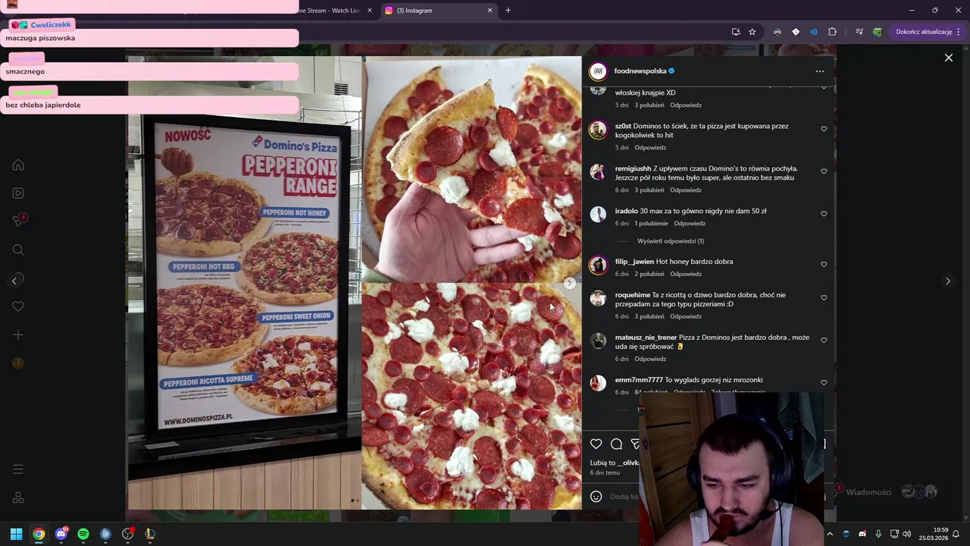Viewport: 970px width, 546px height.
Task: Open notifications heart icon in sidebar
Action: coord(18,306)
